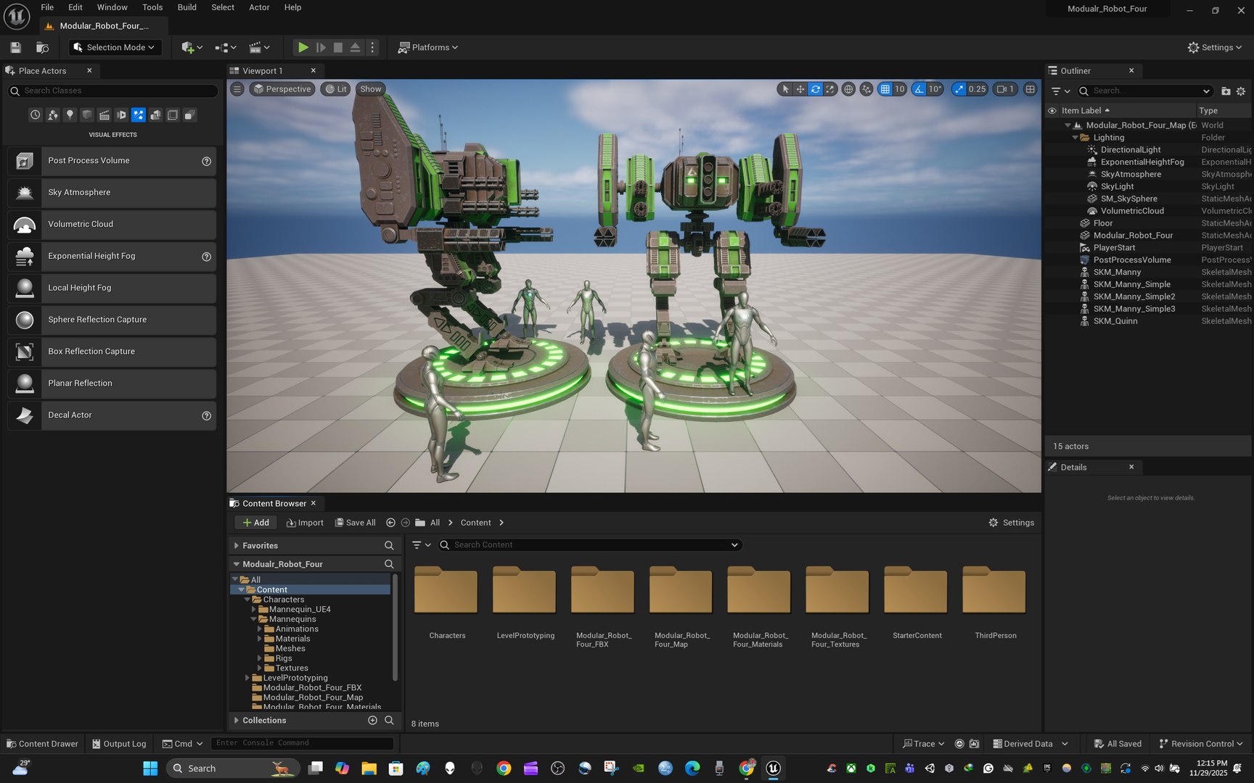This screenshot has height=783, width=1254.
Task: Open the Browse Content folder-search icon
Action: click(x=42, y=47)
